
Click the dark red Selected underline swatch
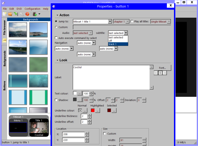pos(109,110)
